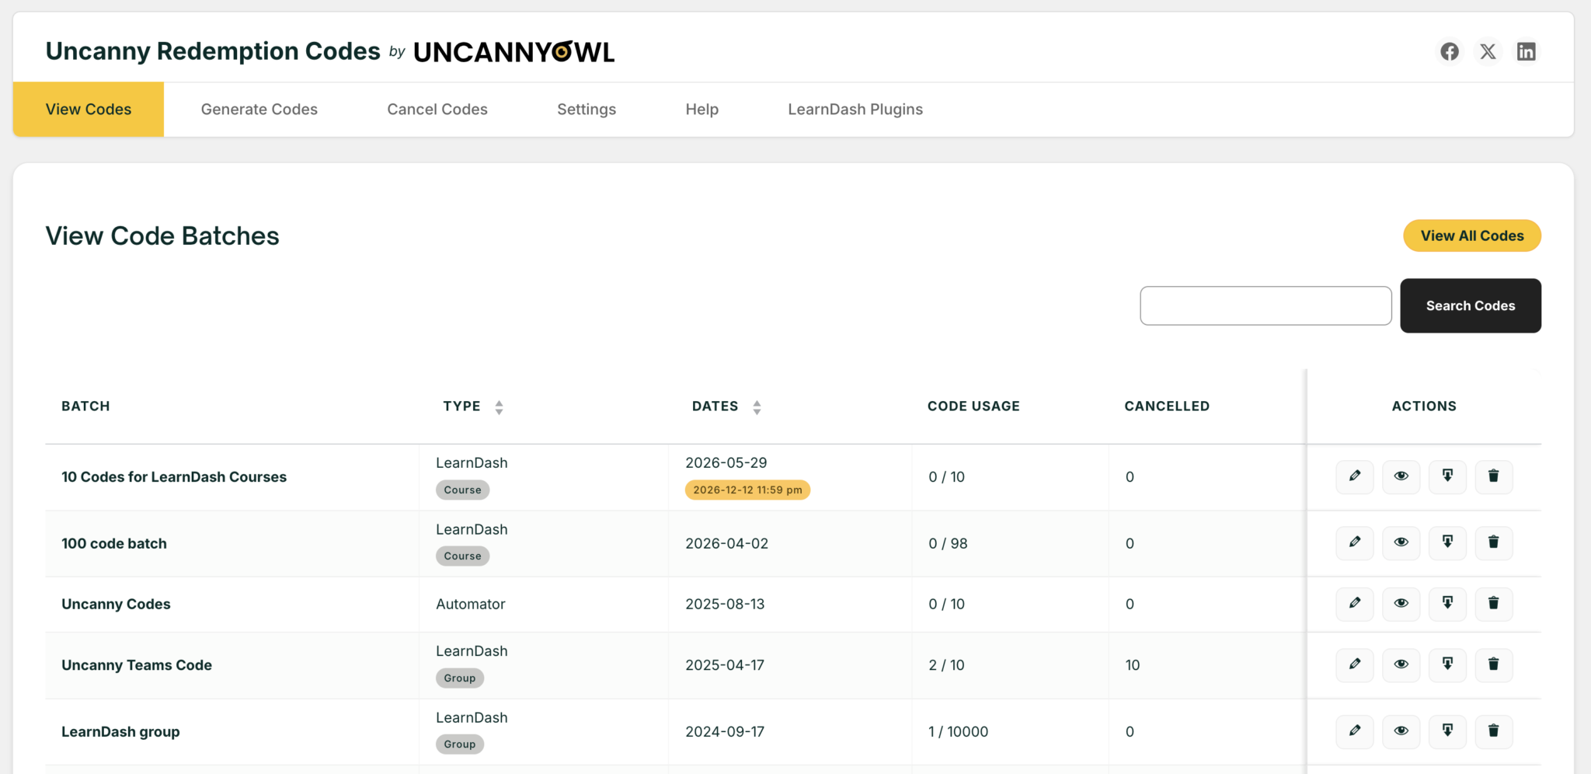This screenshot has height=774, width=1591.
Task: Click the "2025-08-13" date cell
Action: click(x=725, y=604)
